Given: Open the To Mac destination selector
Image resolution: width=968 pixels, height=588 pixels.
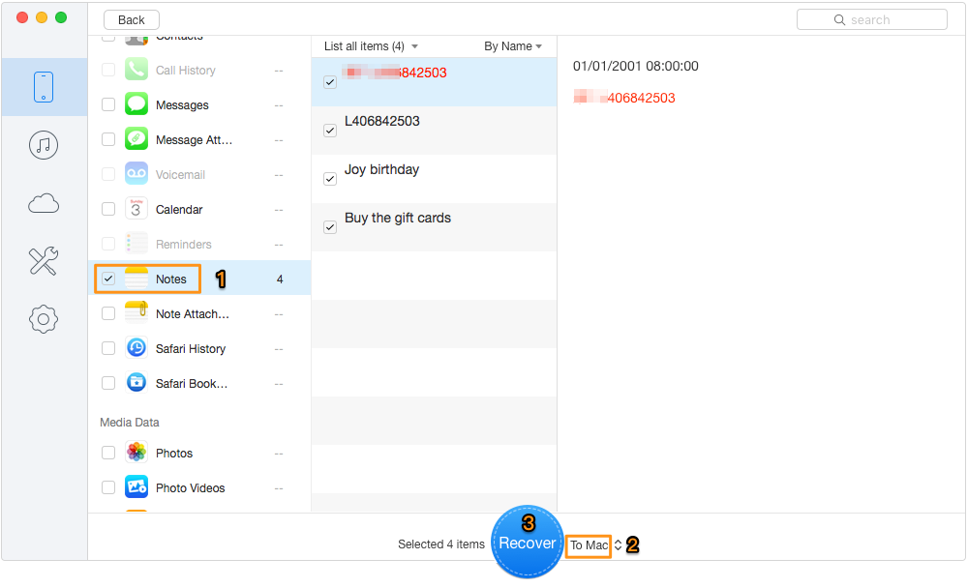Looking at the screenshot, I should 589,545.
